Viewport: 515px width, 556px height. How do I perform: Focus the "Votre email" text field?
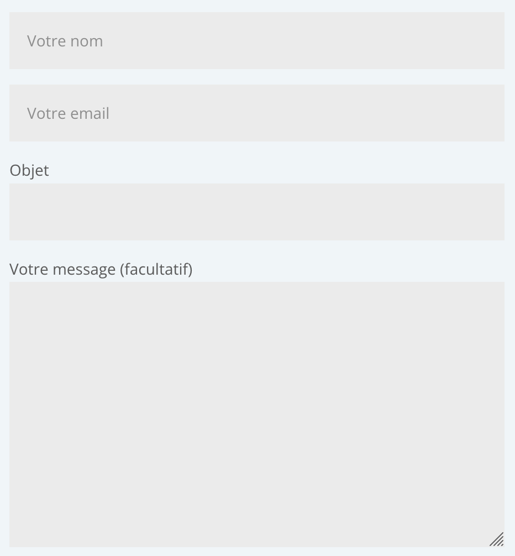(256, 113)
